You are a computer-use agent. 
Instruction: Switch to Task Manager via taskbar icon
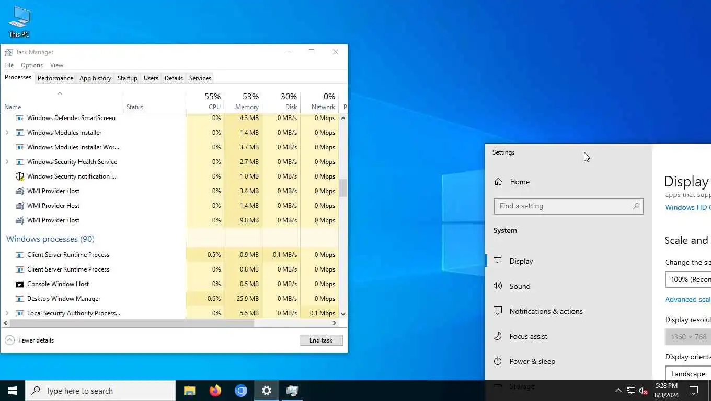tap(292, 391)
